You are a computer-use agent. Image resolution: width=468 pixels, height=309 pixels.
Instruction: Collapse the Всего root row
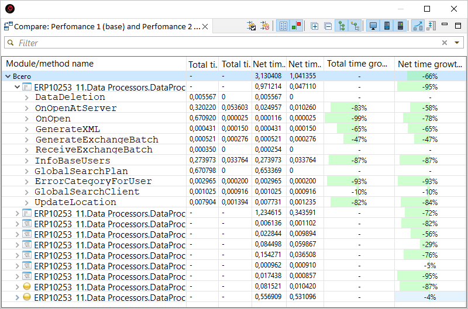pyautogui.click(x=8, y=77)
